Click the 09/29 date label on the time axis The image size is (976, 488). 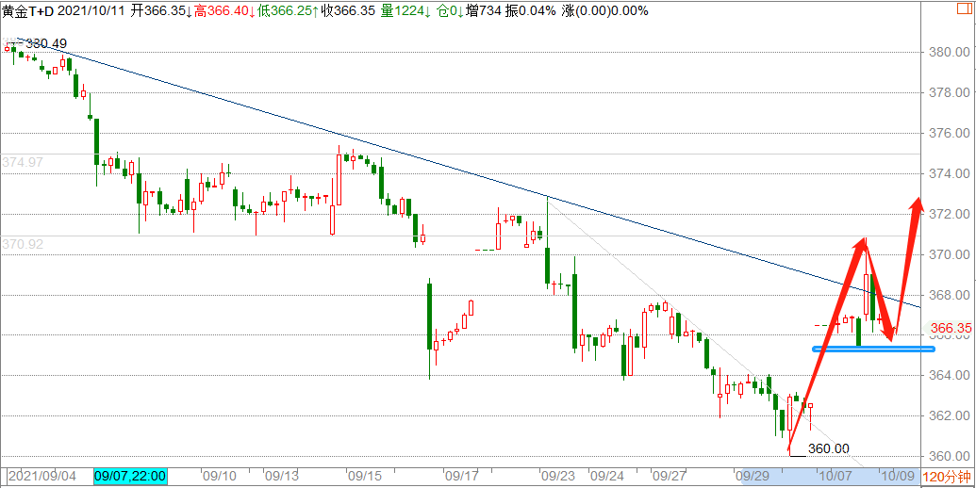click(x=753, y=478)
